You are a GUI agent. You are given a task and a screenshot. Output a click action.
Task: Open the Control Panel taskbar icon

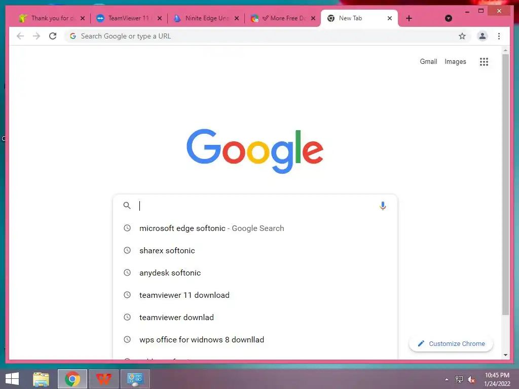click(x=135, y=379)
